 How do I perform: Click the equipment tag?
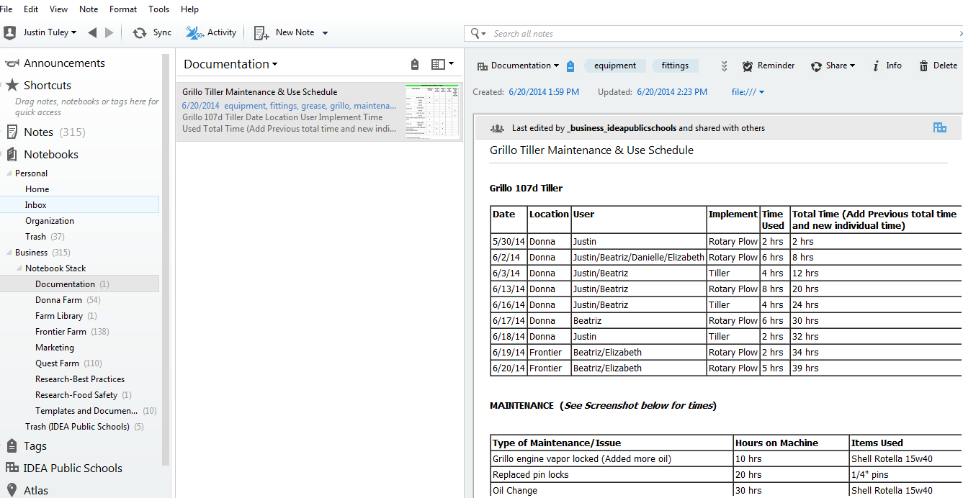click(x=615, y=65)
